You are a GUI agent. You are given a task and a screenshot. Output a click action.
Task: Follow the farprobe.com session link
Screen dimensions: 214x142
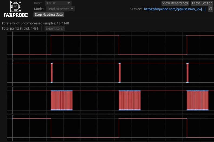[175, 9]
